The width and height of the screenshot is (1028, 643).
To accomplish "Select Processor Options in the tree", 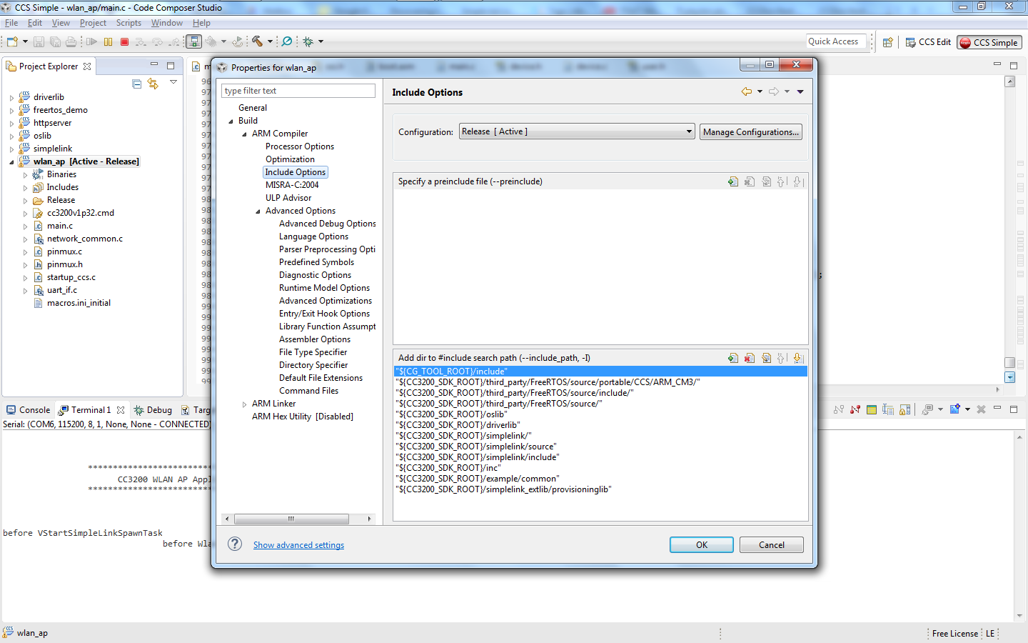I will (x=300, y=146).
